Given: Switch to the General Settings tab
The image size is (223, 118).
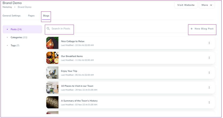Looking at the screenshot, I should 11,16.
